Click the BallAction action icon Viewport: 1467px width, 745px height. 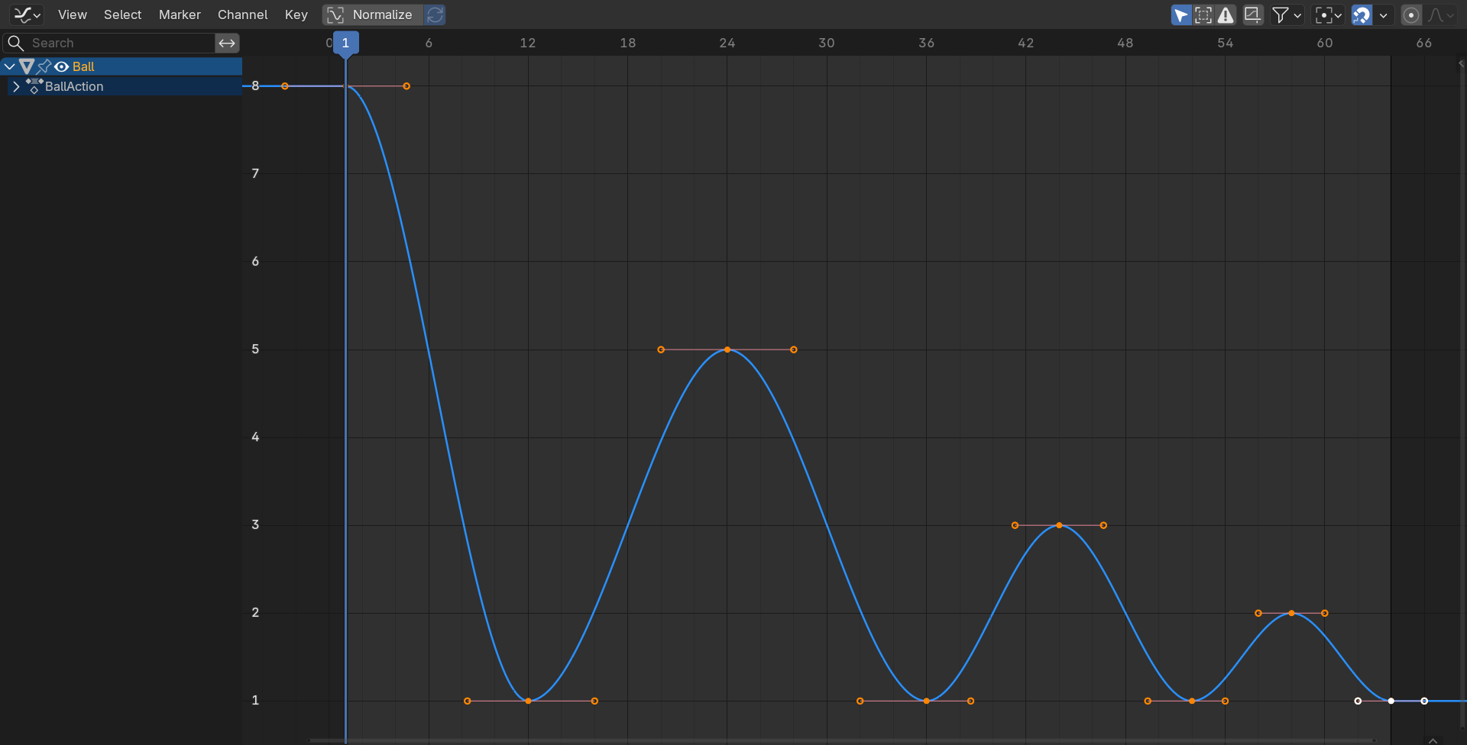pos(34,86)
